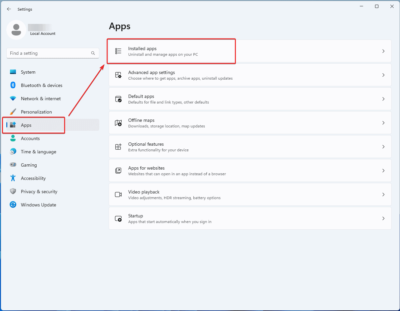Click the back arrow button
400x311 pixels.
pos(9,9)
